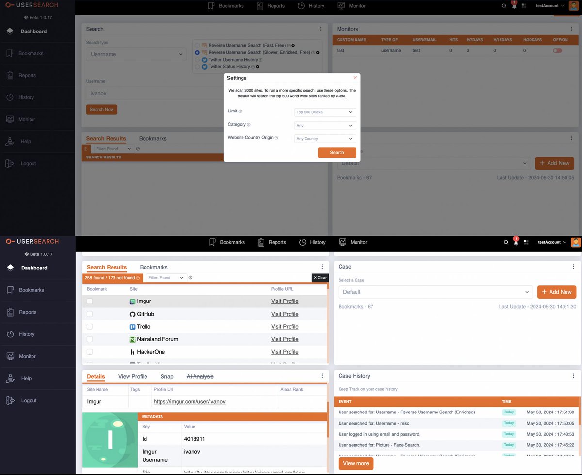Check bookmark box for Trello row

(90, 327)
